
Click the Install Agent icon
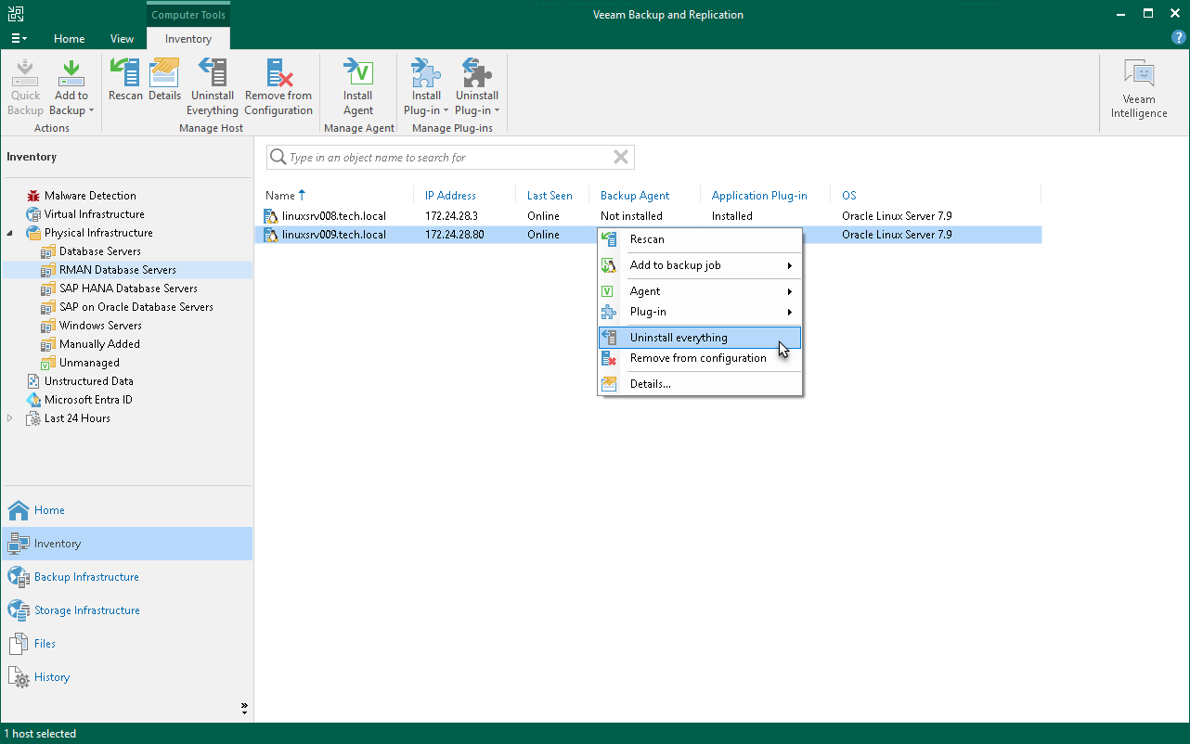(358, 83)
